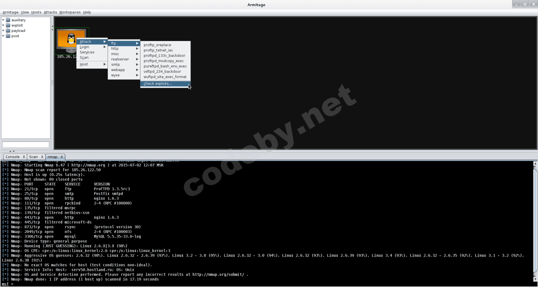This screenshot has width=538, height=287.
Task: Open the Attacks menu
Action: 50,12
